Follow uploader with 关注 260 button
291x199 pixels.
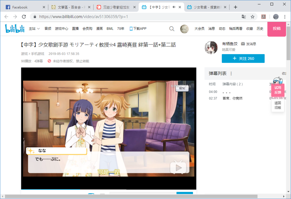coord(243,58)
